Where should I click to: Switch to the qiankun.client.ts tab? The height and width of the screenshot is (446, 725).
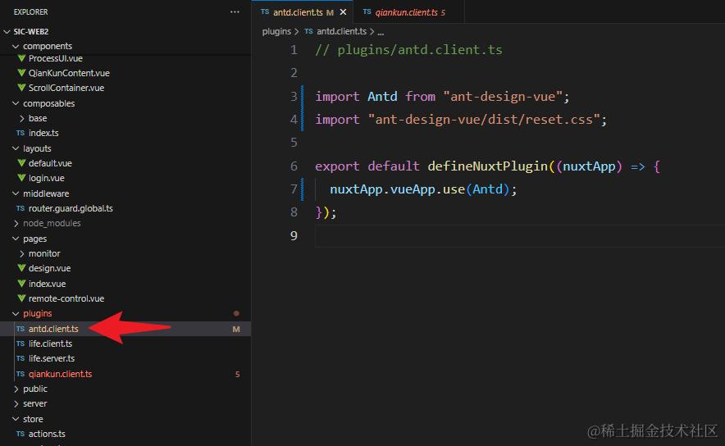(x=410, y=12)
